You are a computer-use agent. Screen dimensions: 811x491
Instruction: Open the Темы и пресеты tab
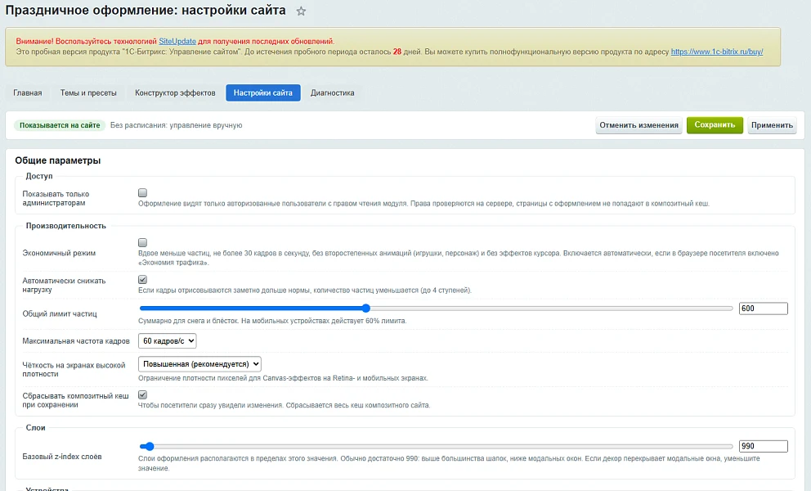click(x=88, y=92)
